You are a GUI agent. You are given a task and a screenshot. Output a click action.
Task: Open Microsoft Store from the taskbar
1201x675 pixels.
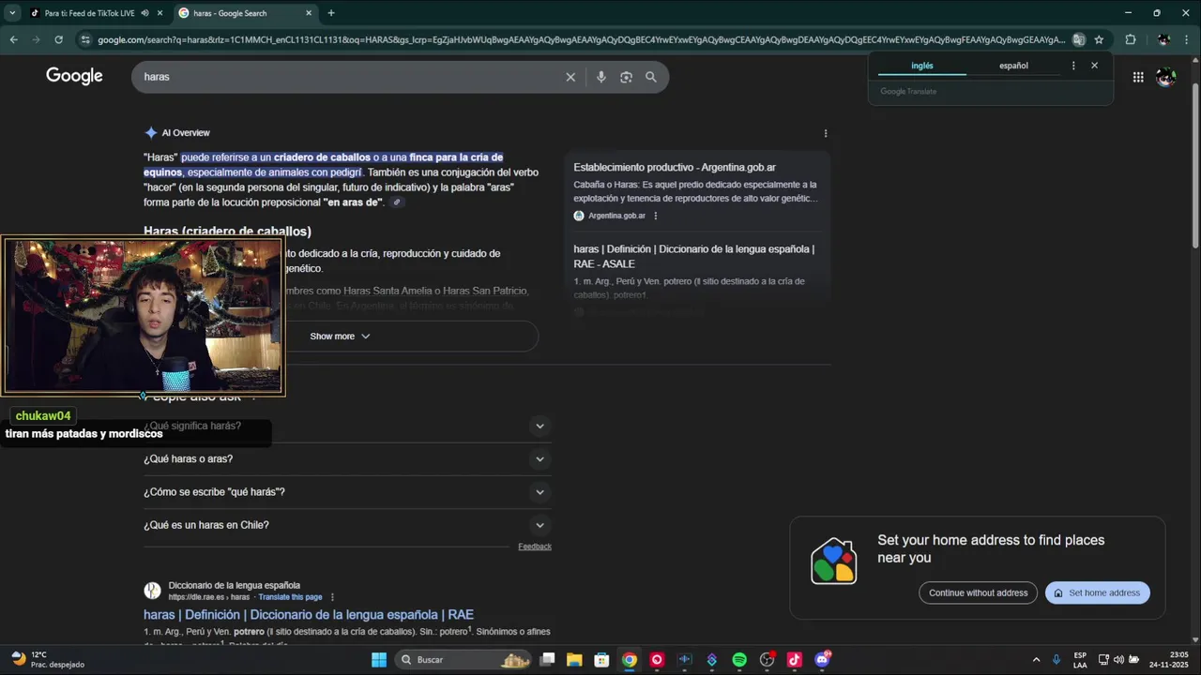[602, 660]
